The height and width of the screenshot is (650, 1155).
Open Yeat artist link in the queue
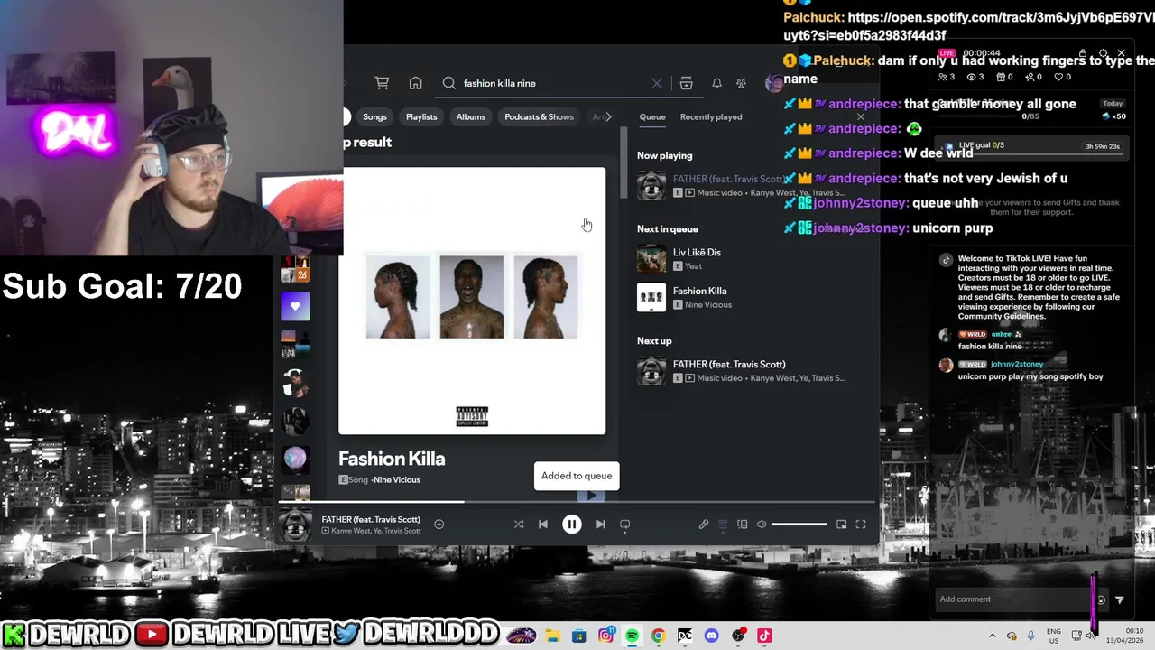pos(693,266)
